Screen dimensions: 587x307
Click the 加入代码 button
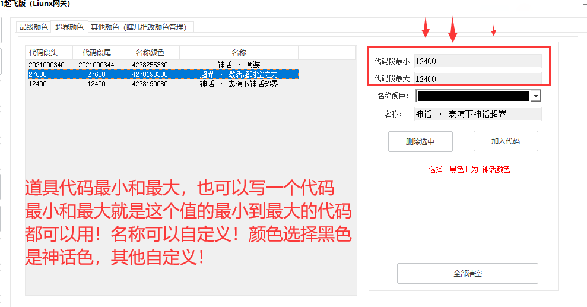506,141
